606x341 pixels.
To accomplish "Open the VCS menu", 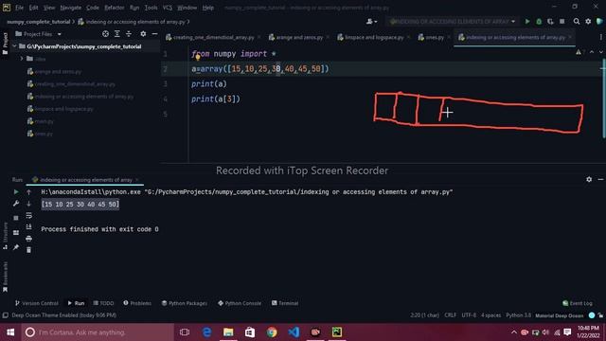I will point(168,8).
